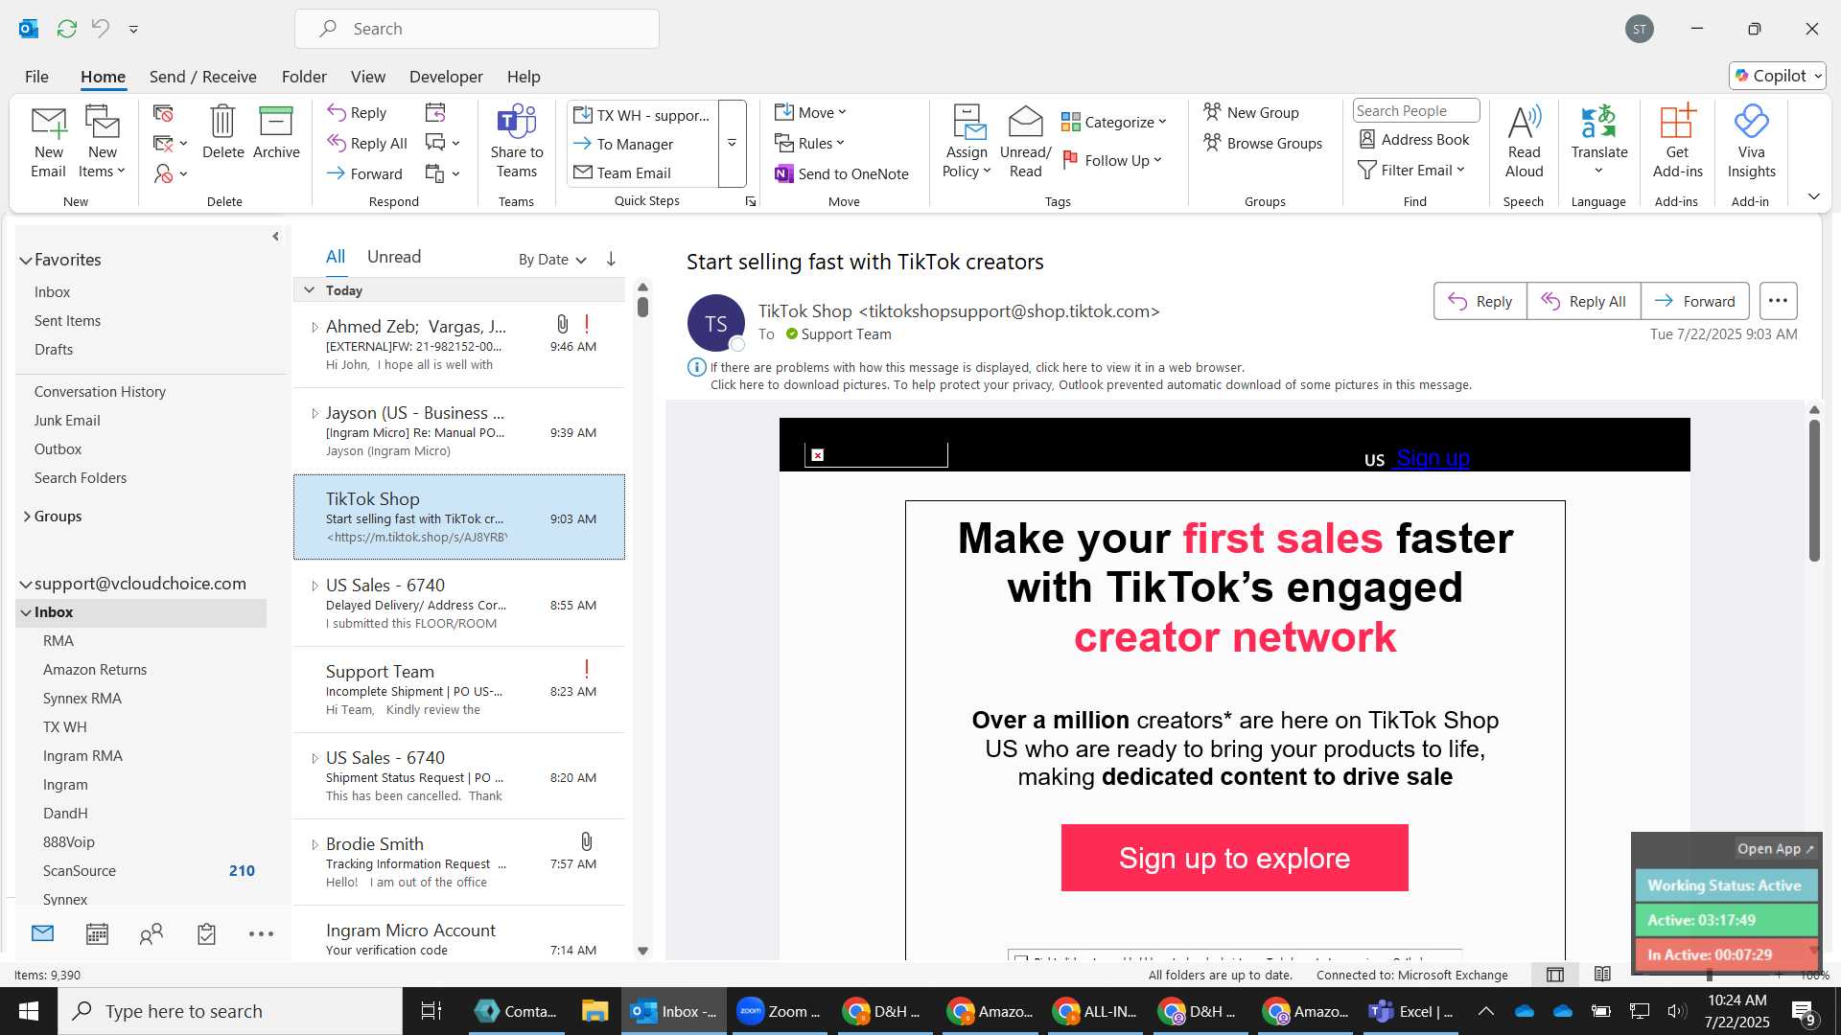Open Zoom from the Windows taskbar

coord(779,1011)
